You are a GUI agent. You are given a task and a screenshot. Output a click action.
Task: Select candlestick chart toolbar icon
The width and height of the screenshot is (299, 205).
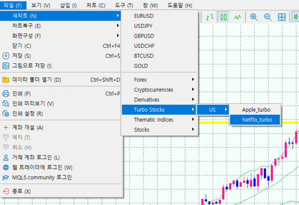pyautogui.click(x=224, y=17)
